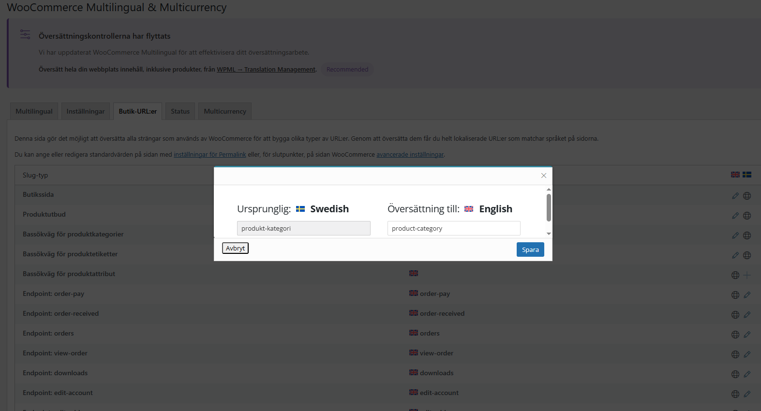761x411 pixels.
Task: Click globe icon for Bassökväg för produktattribut
Action: coord(735,275)
